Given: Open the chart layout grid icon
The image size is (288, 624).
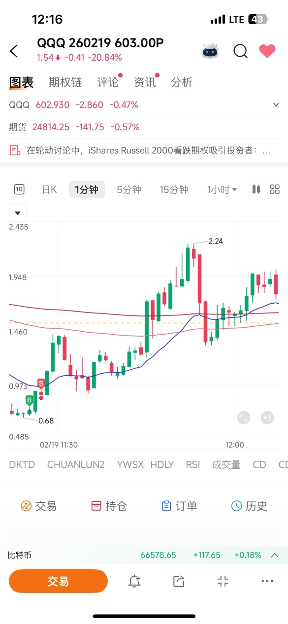Looking at the screenshot, I should pos(275,189).
